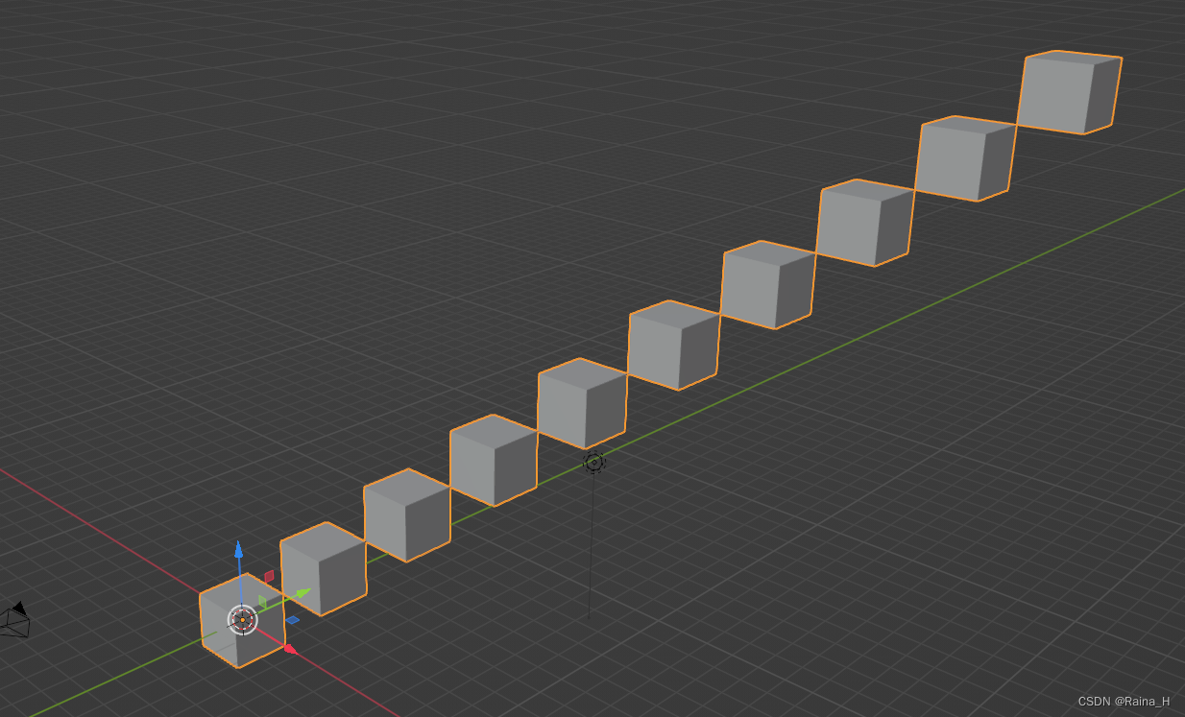Select the second cube next to the gizmo cube
This screenshot has height=717, width=1185.
pyautogui.click(x=323, y=568)
